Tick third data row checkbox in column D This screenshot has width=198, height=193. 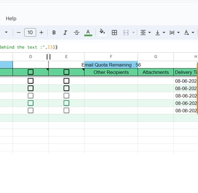click(x=31, y=95)
